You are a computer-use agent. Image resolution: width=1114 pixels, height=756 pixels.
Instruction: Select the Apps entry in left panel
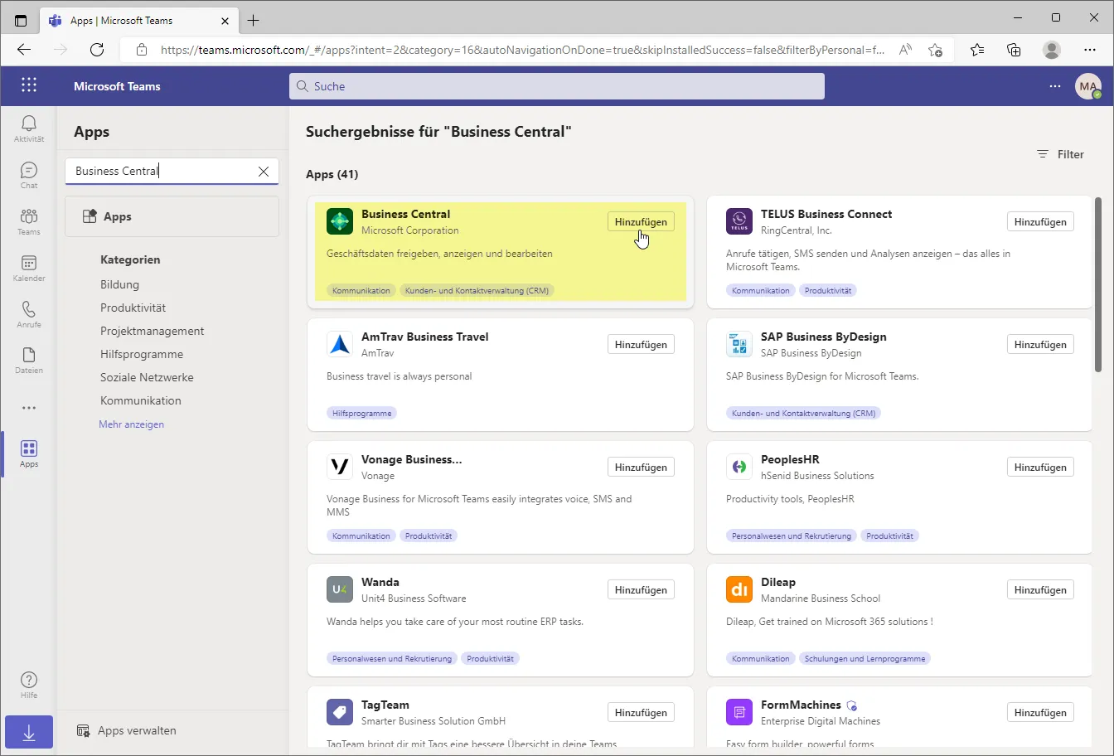coord(172,216)
